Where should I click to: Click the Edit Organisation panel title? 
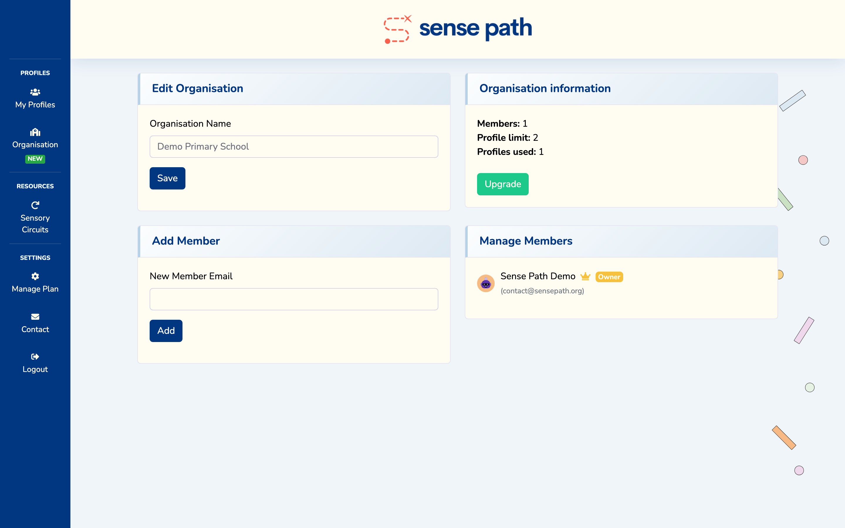click(198, 88)
